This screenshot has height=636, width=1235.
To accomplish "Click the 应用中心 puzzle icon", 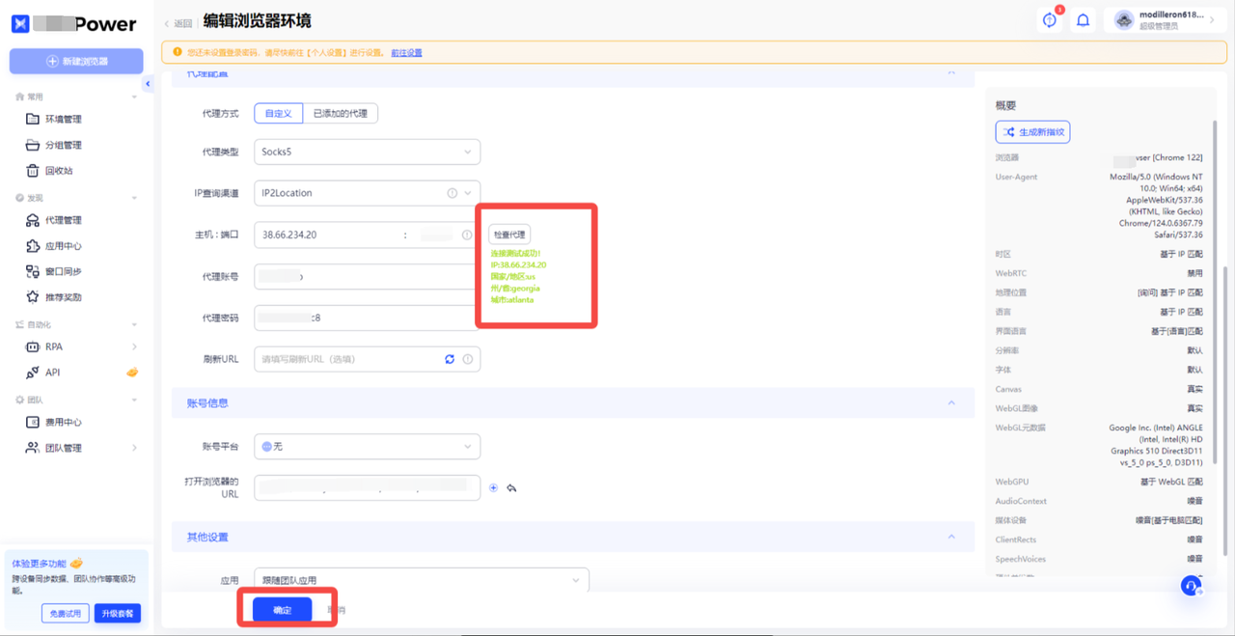I will (x=33, y=246).
